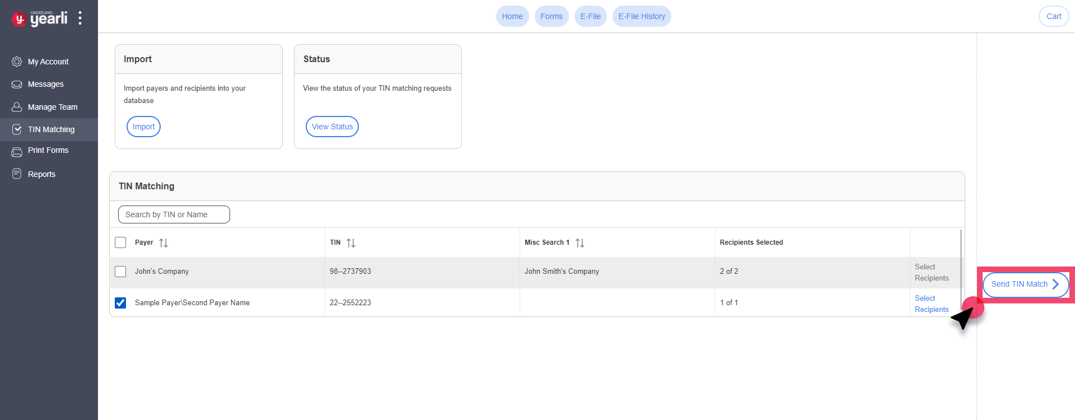Open the E-File tab
The height and width of the screenshot is (420, 1075).
coord(590,16)
